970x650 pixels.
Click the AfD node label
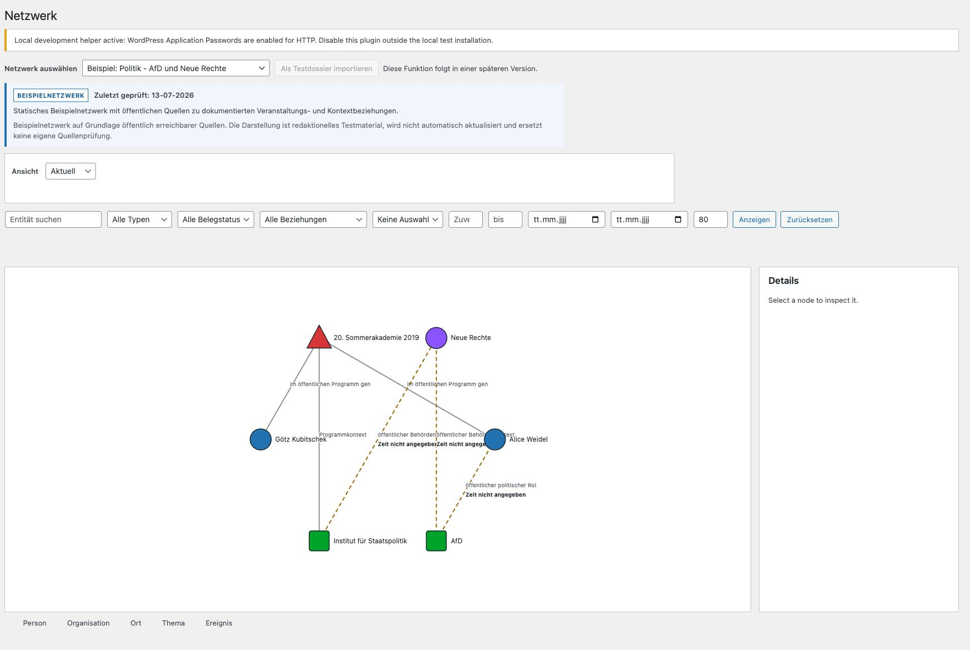[456, 541]
